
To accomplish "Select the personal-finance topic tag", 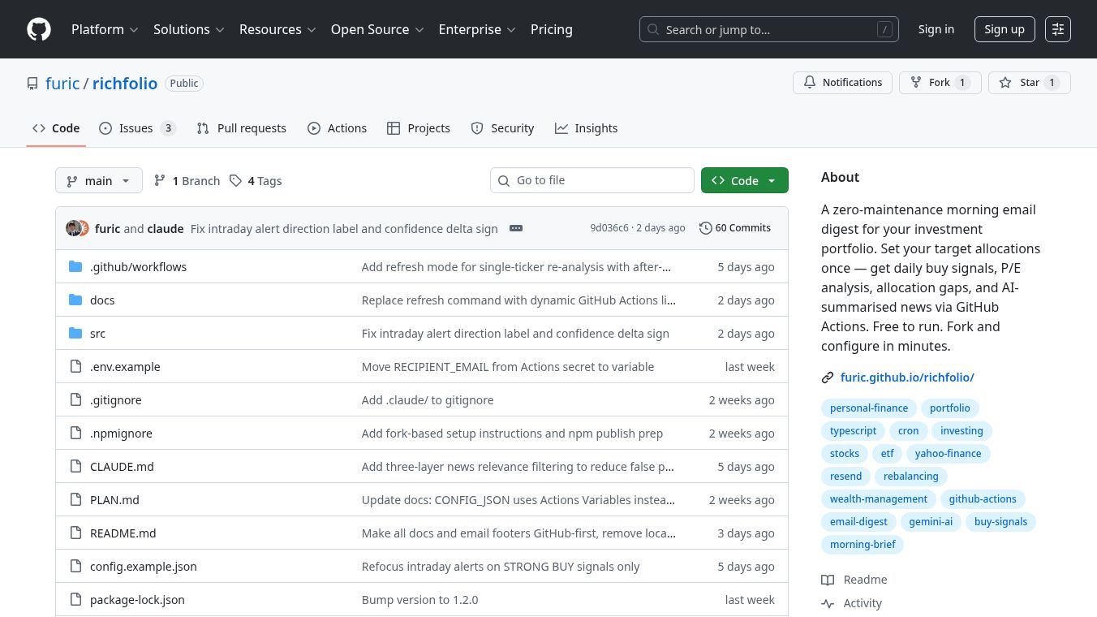I will 868,408.
